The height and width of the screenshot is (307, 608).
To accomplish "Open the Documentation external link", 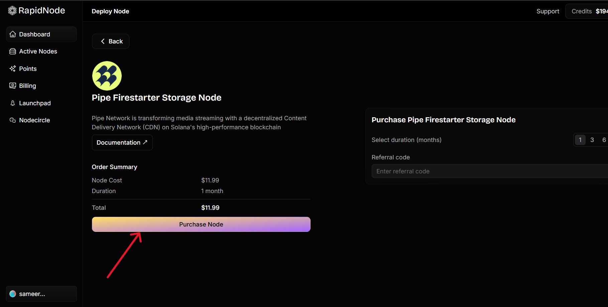I will (122, 143).
